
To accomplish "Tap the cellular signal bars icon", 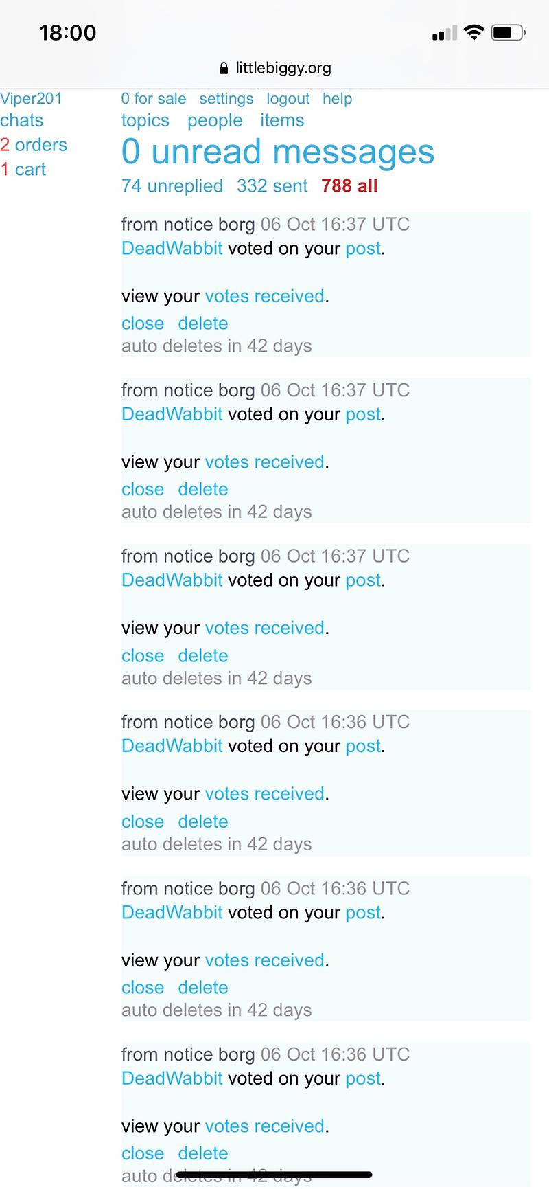I will pyautogui.click(x=444, y=33).
